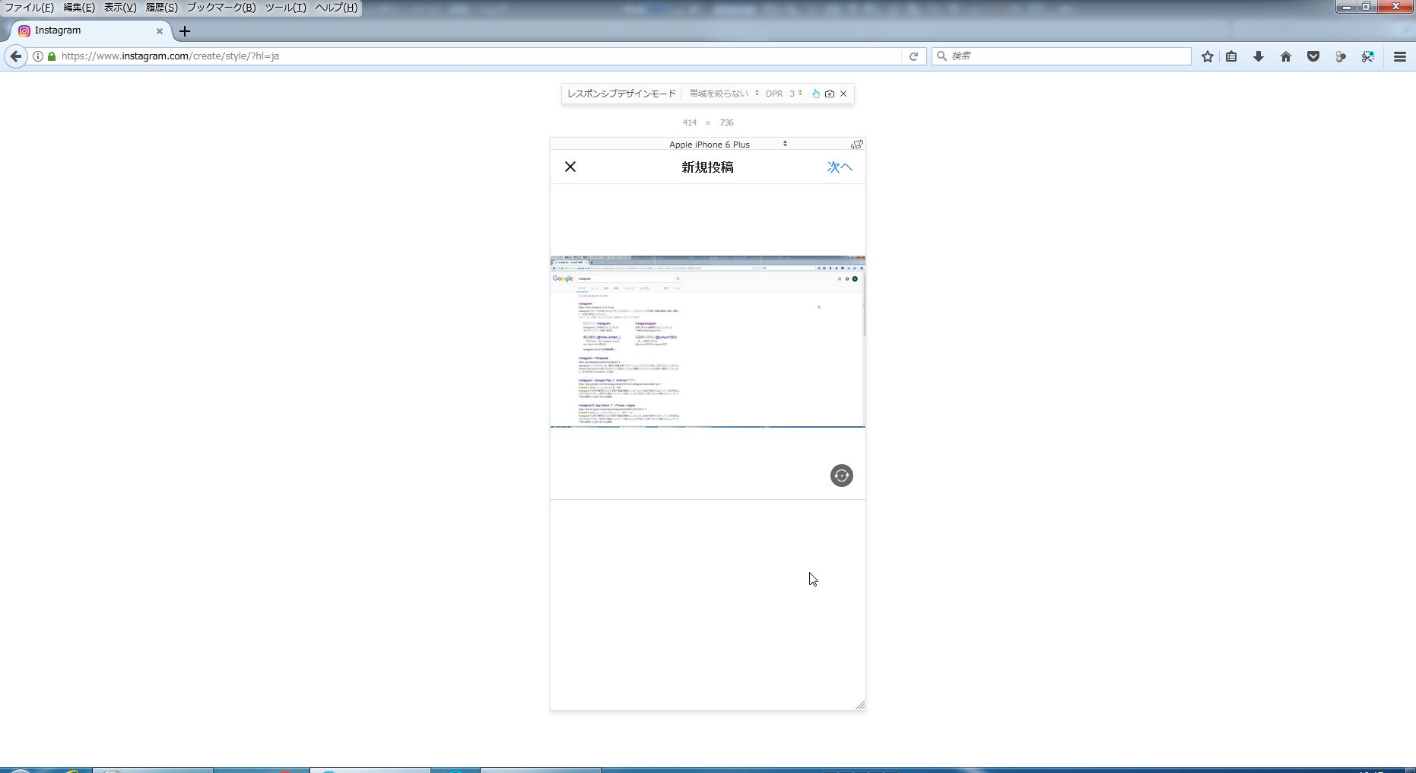Screen dimensions: 1416x773
Task: Close Responsive Design Mode toolbar
Action: 843,94
